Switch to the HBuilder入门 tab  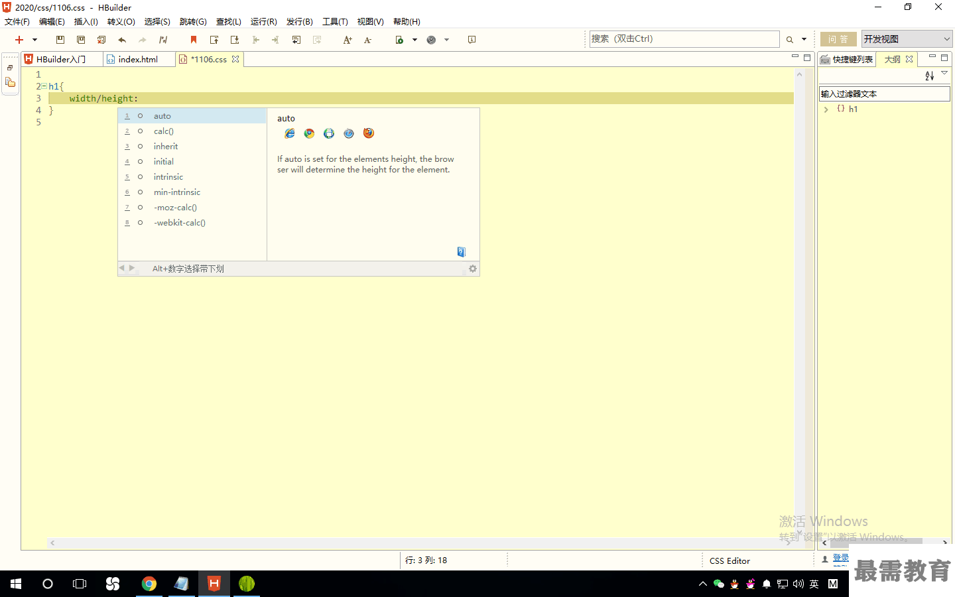[61, 59]
